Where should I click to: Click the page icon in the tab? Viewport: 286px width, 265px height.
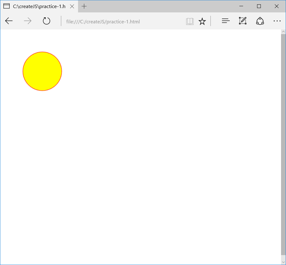(x=7, y=6)
